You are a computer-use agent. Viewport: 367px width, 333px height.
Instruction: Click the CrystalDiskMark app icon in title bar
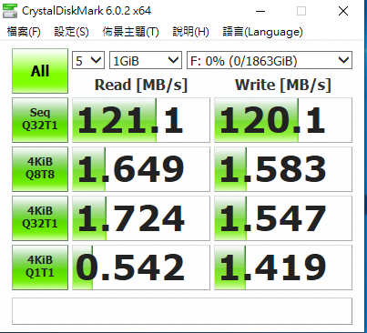tap(10, 11)
